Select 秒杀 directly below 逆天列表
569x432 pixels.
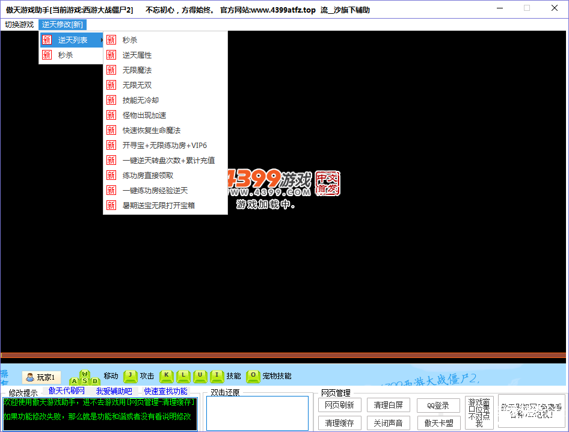[72, 55]
